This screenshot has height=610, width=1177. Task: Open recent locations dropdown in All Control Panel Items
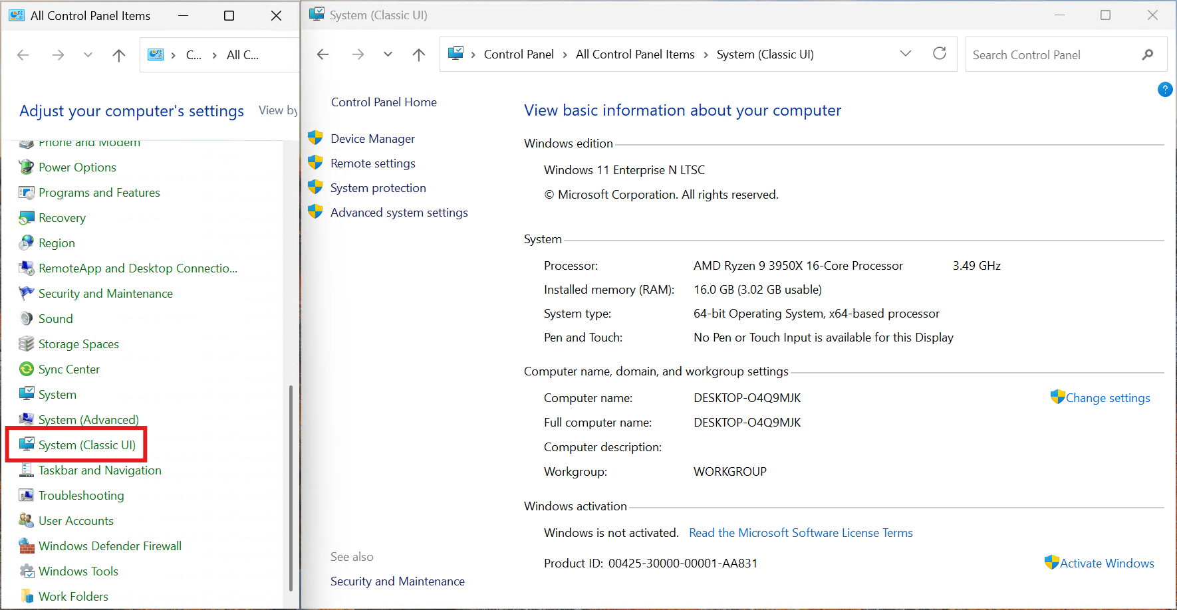[x=88, y=55]
